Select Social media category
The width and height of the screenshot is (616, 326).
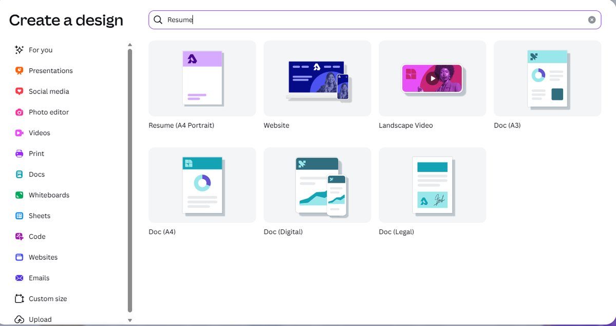(49, 91)
